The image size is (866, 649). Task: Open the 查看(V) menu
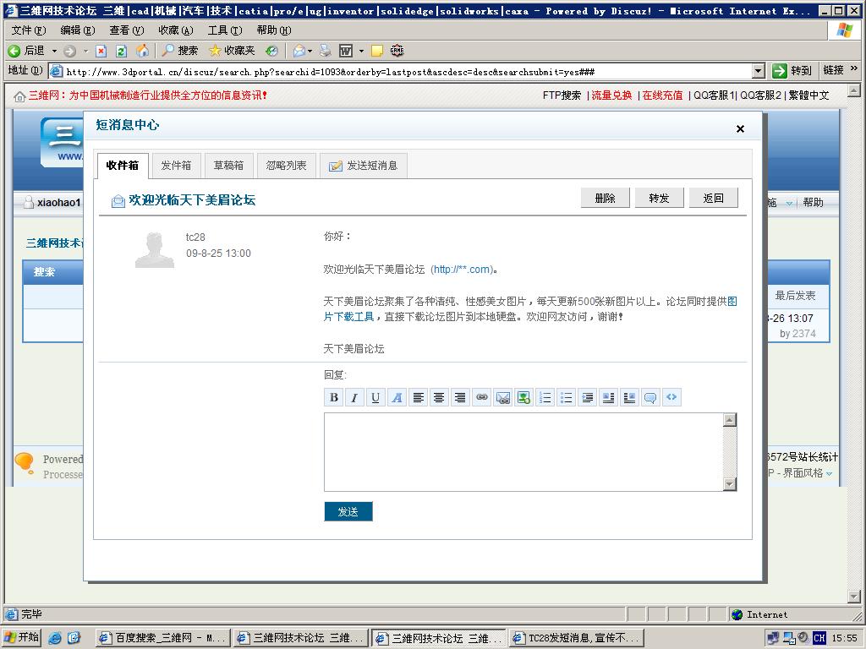(x=127, y=30)
